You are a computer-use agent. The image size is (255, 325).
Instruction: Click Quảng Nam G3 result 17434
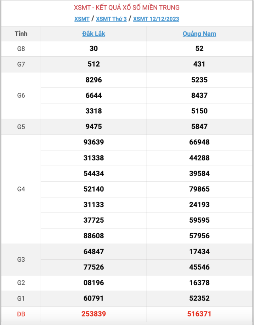[x=199, y=252]
